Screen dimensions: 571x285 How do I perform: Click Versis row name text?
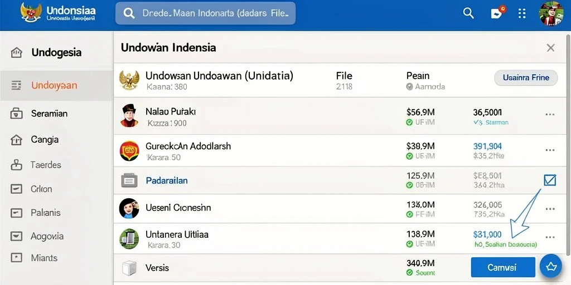coord(157,268)
